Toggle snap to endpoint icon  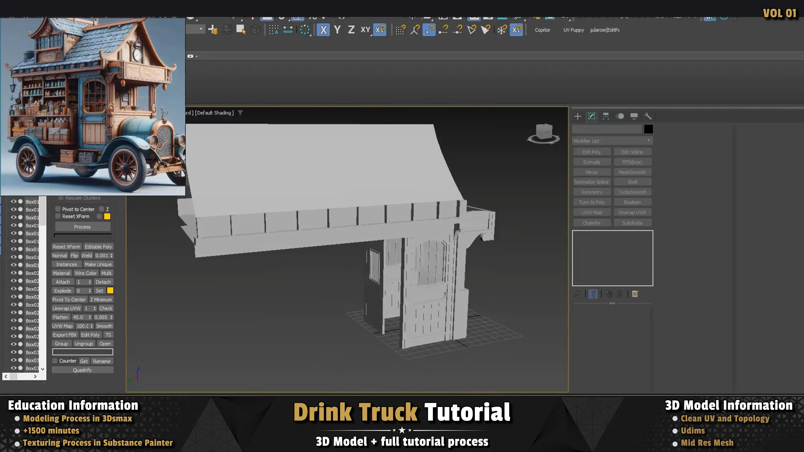(x=443, y=30)
